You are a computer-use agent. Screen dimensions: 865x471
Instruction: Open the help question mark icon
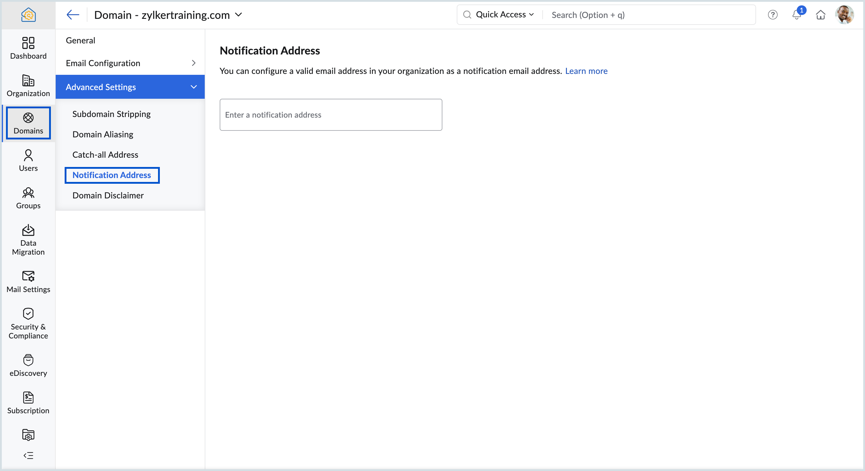tap(773, 15)
